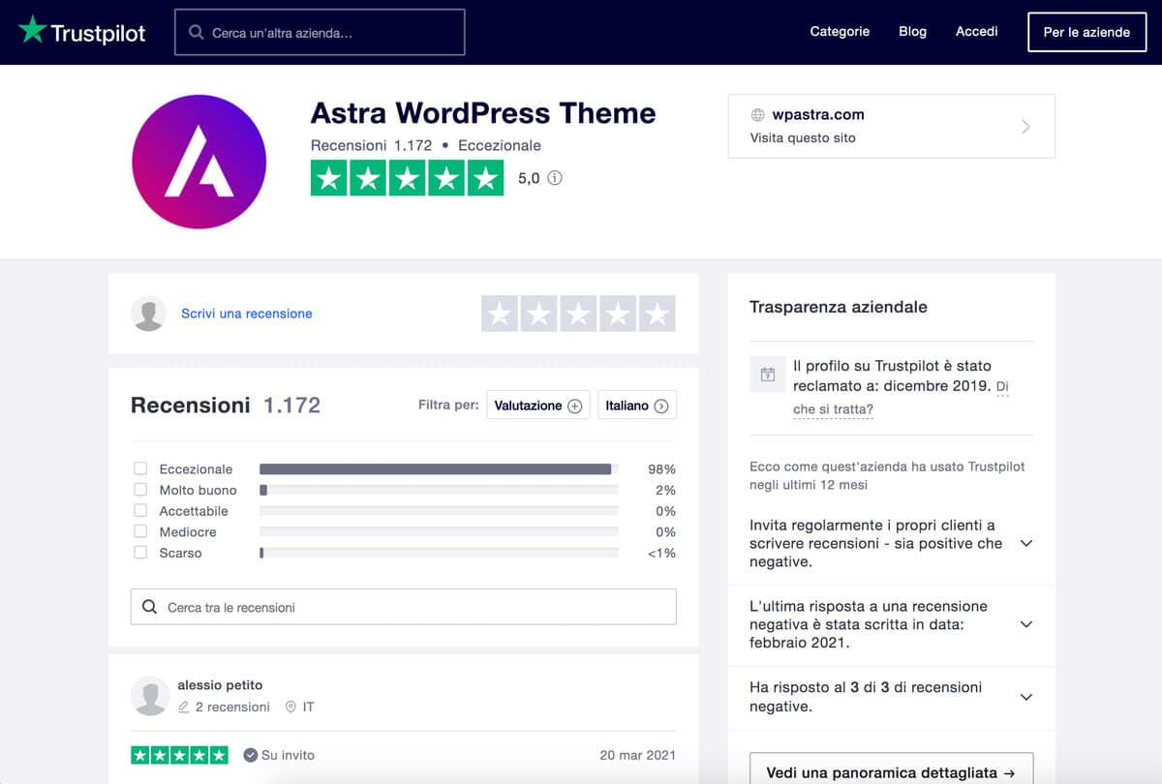Image resolution: width=1162 pixels, height=784 pixels.
Task: Check the Accettabile filter checkbox
Action: coord(140,510)
